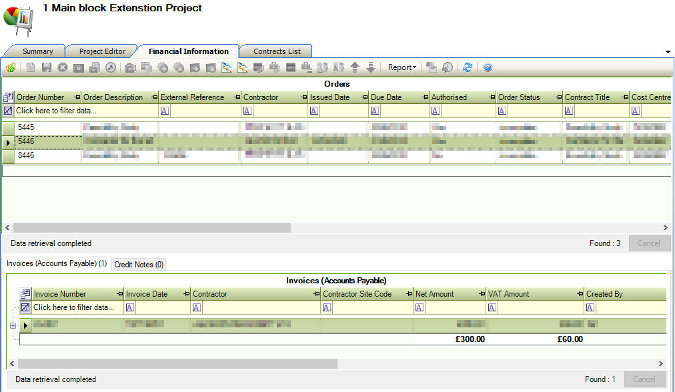
Task: Switch to the Contracts List tab
Action: [x=277, y=51]
